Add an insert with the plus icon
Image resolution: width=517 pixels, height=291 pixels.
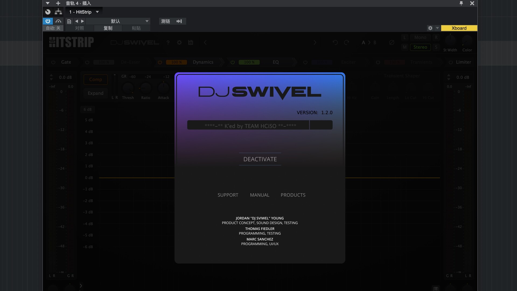click(x=58, y=3)
